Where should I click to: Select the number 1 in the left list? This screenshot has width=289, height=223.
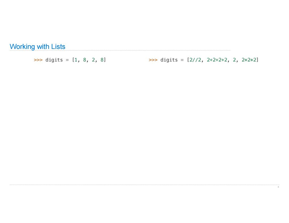[x=76, y=60]
